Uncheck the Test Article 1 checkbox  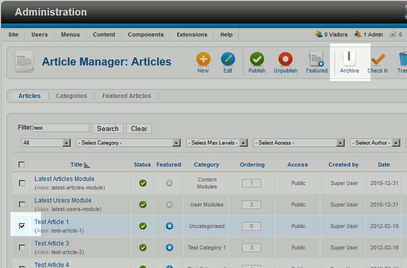coord(22,226)
